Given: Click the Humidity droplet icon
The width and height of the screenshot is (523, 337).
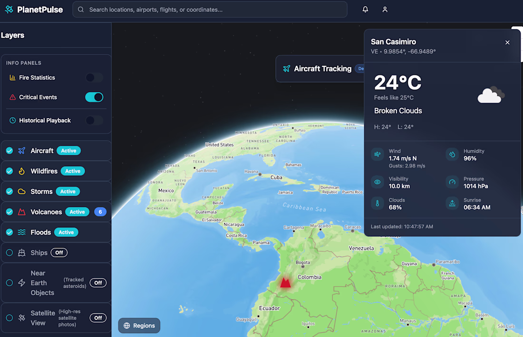Looking at the screenshot, I should click(452, 154).
